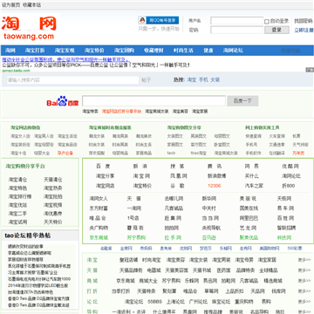Click 更多>> in the 天猫 row
The width and height of the screenshot is (314, 314).
click(304, 270)
